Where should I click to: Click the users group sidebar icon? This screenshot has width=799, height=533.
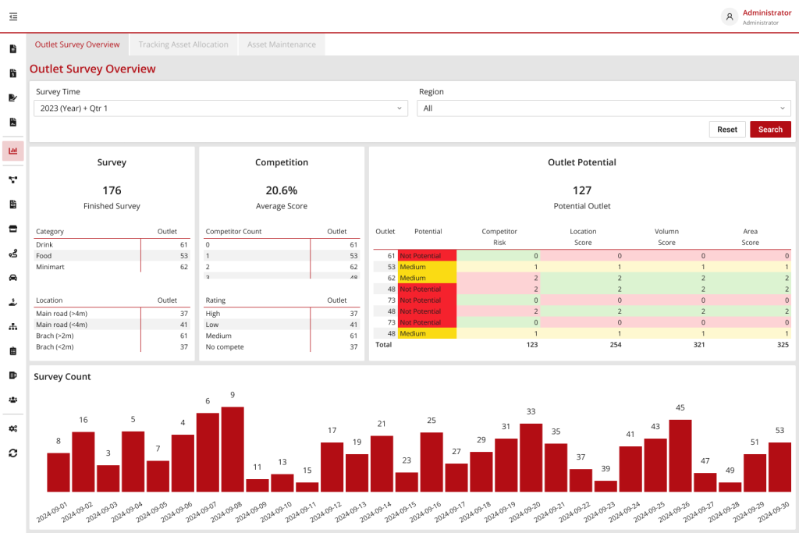pyautogui.click(x=12, y=400)
